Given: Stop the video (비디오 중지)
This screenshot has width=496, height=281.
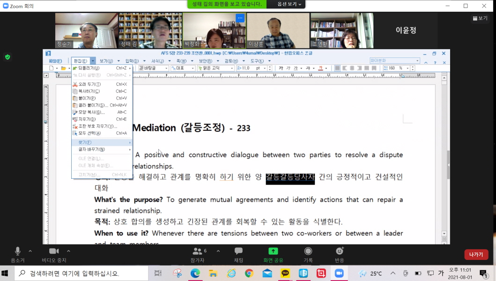Looking at the screenshot, I should point(54,253).
